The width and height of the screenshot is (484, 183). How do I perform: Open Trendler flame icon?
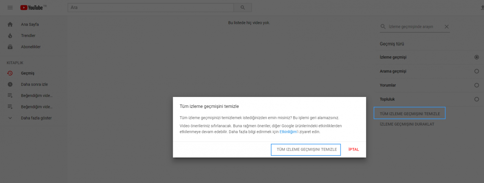10,35
